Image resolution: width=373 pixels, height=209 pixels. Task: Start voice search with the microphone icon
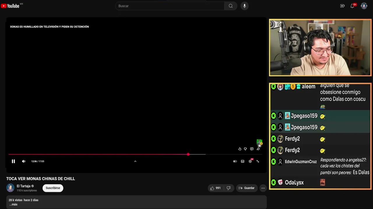click(244, 6)
